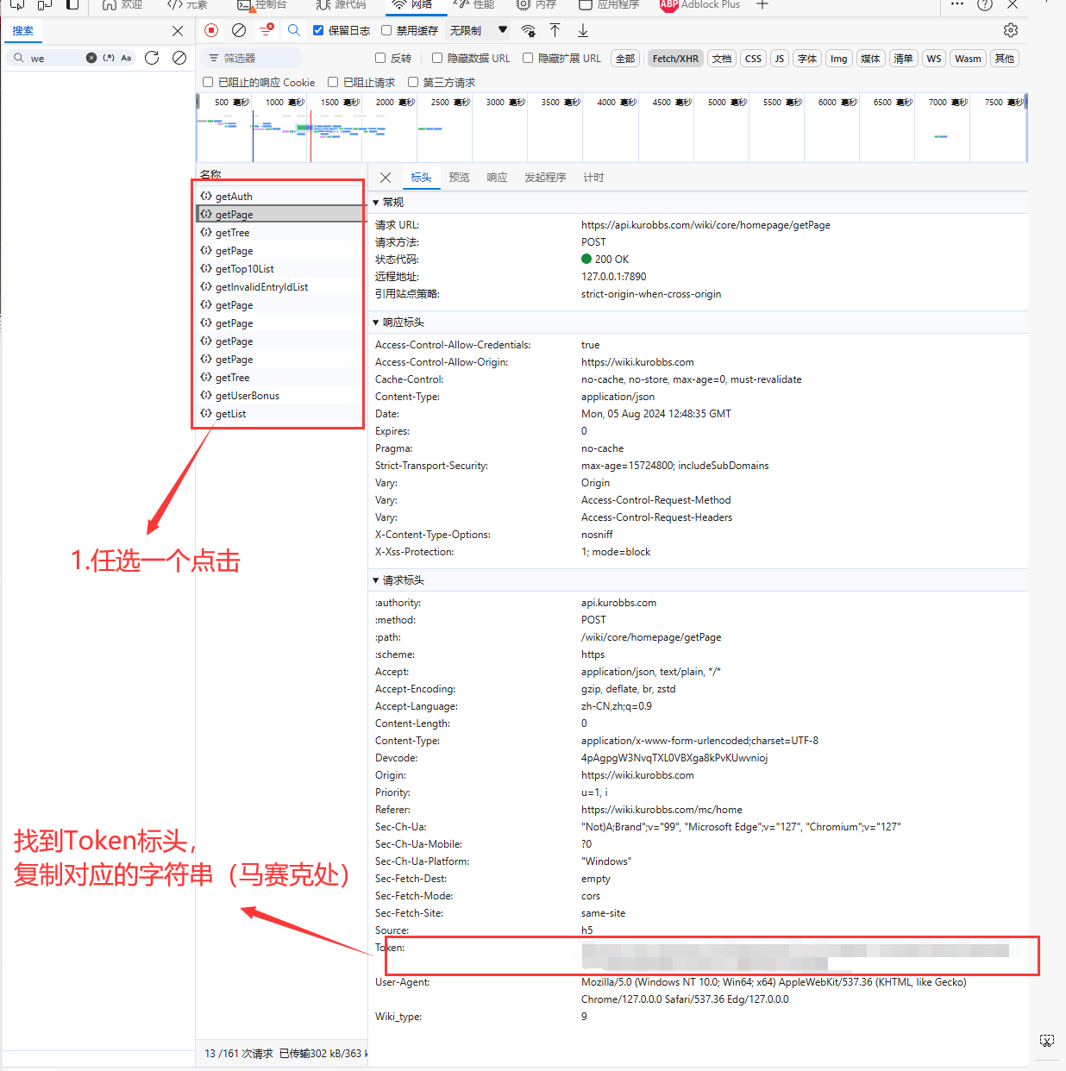Filter requests by 媒体

click(871, 59)
